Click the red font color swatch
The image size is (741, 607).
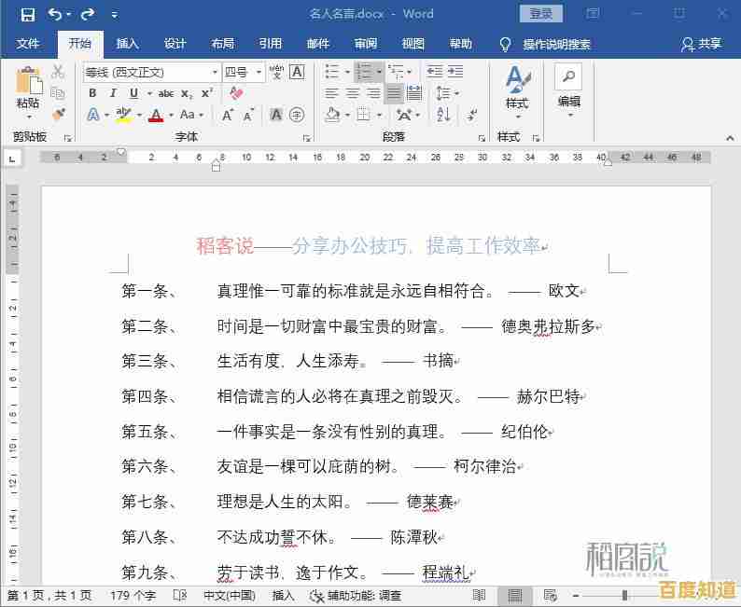point(155,115)
